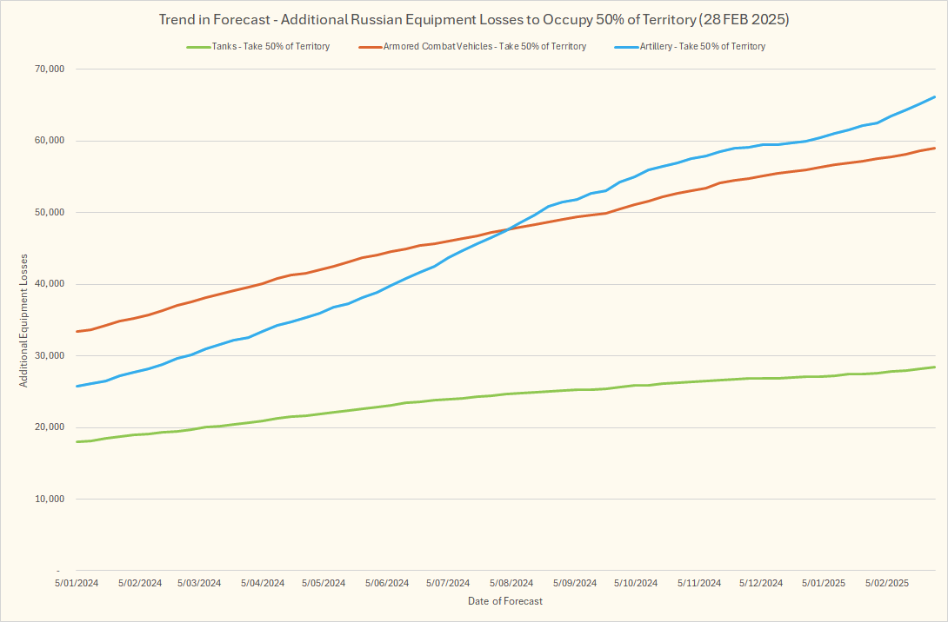Viewport: 948px width, 622px height.
Task: Click the 5/01/2024 date label on the horizontal axis
Action: tap(77, 583)
